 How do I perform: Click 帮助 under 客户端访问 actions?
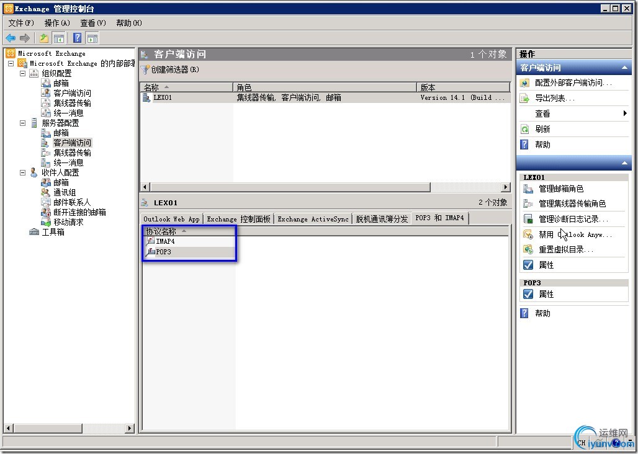[542, 145]
